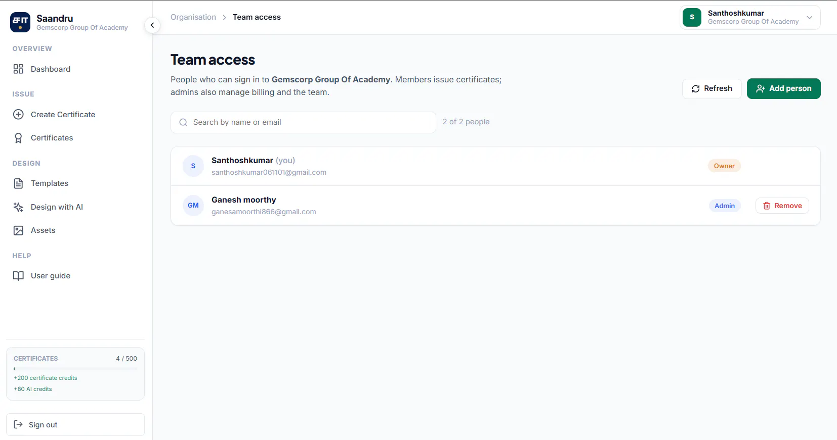Viewport: 837px width, 440px height.
Task: Click the Assets image icon
Action: (18, 230)
